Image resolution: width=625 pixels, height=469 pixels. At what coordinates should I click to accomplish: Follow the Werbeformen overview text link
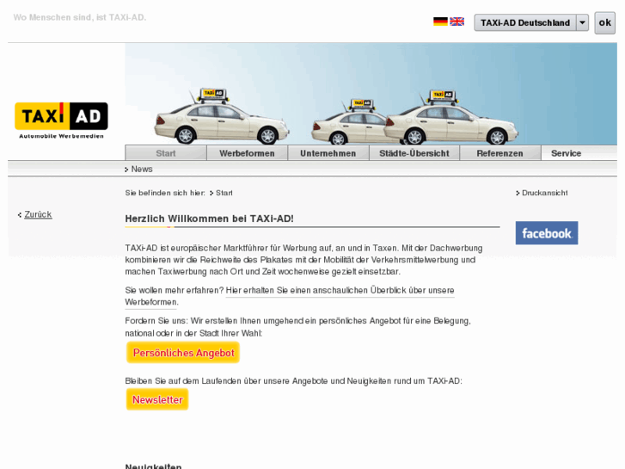(290, 296)
